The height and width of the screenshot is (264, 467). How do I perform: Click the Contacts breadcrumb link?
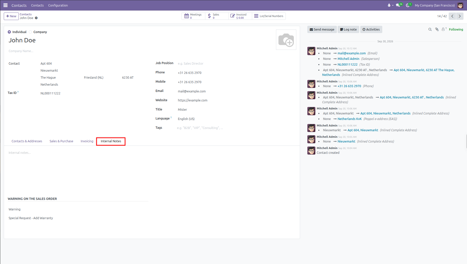[x=26, y=14]
